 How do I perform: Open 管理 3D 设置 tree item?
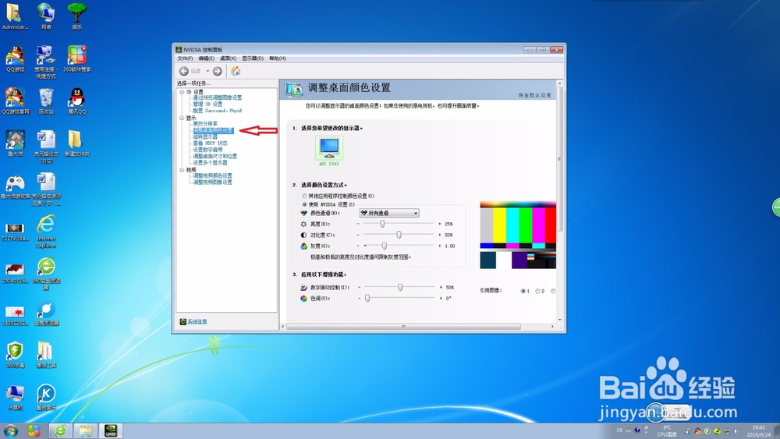coord(207,104)
